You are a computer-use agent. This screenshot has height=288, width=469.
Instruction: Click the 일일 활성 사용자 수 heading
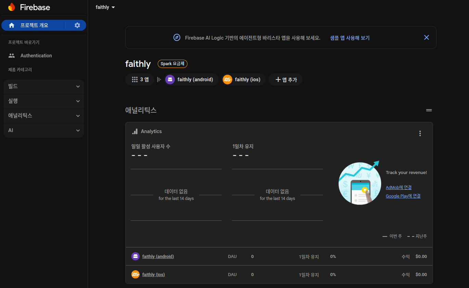point(151,146)
